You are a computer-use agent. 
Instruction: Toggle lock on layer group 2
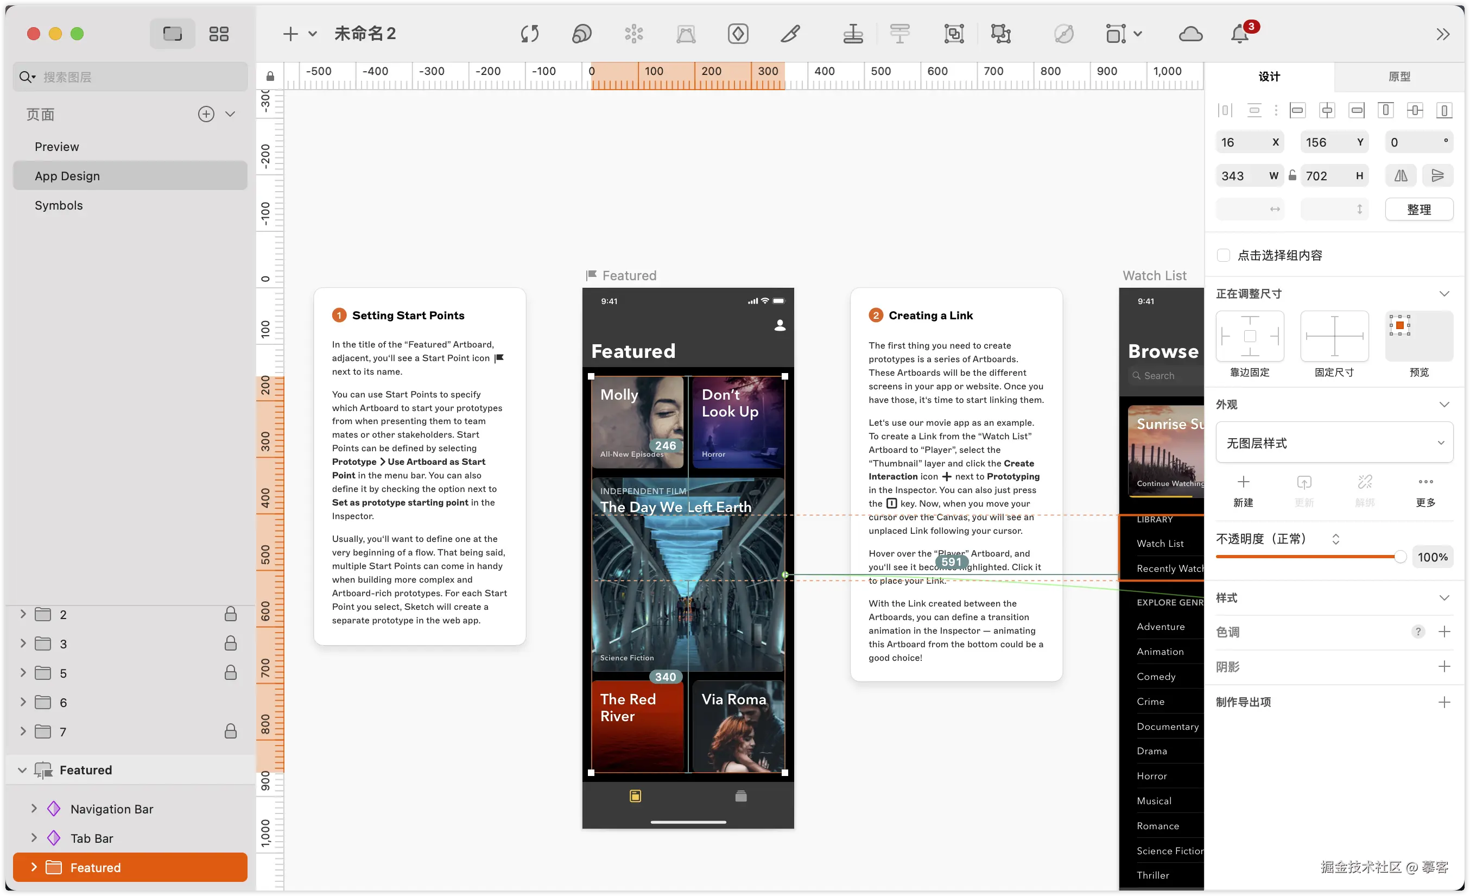click(x=230, y=614)
